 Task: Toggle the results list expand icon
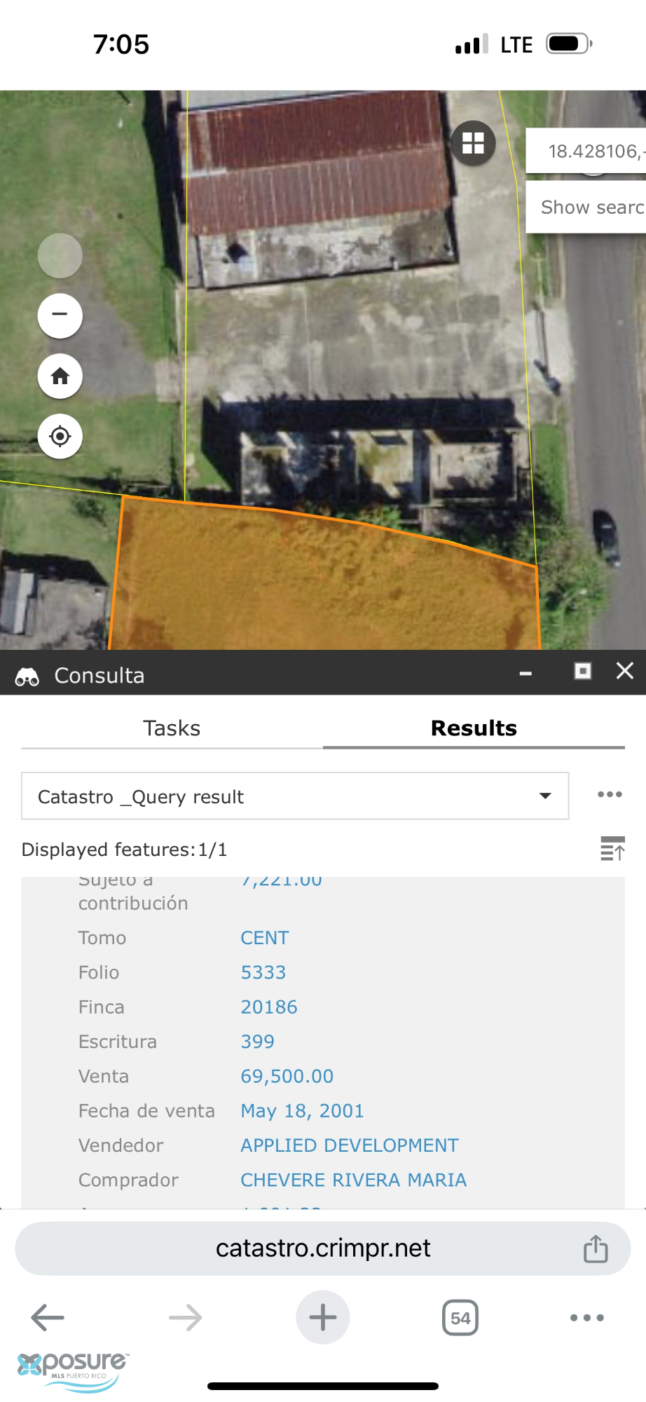coord(612,849)
